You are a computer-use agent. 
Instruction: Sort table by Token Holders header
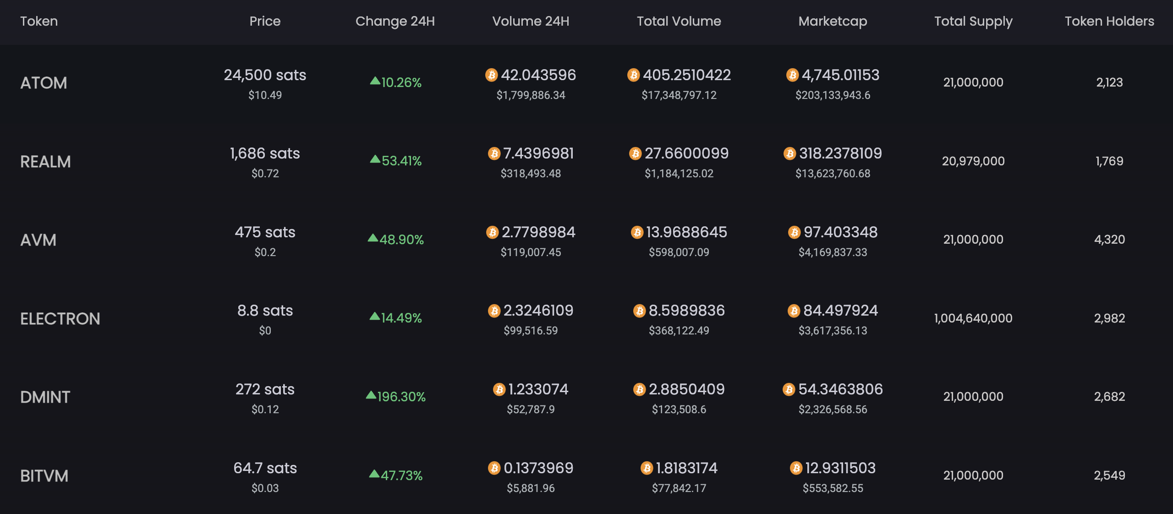[1109, 21]
